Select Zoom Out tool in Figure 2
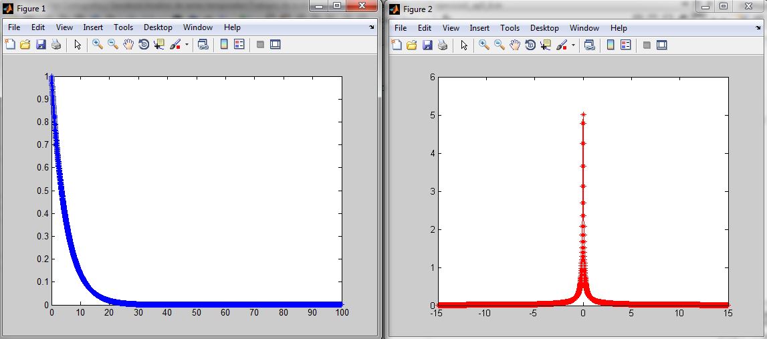This screenshot has width=767, height=339. pos(499,45)
